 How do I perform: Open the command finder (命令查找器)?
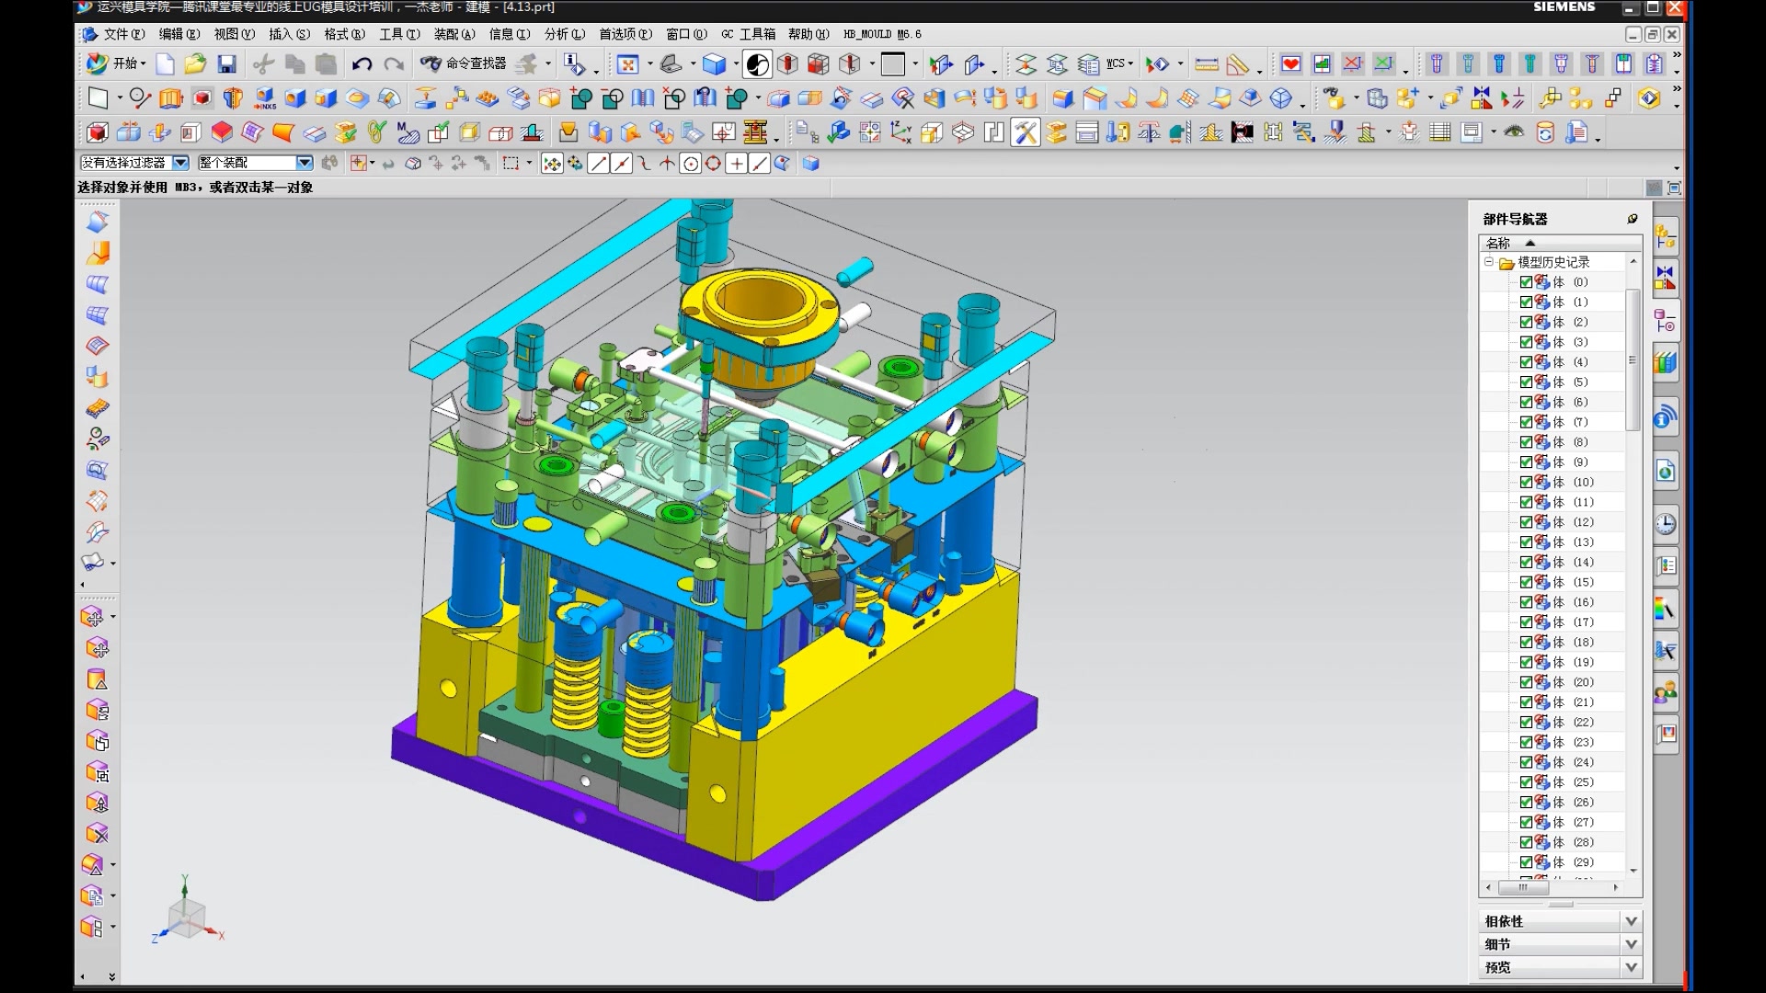464,63
